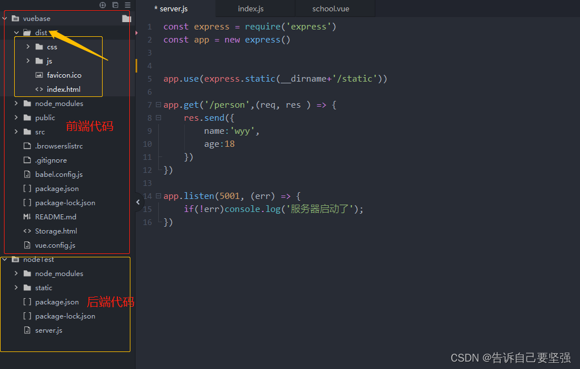
Task: Click the static folder icon
Action: 27,287
